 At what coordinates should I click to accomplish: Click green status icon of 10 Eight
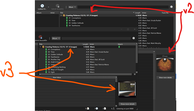[46, 72]
